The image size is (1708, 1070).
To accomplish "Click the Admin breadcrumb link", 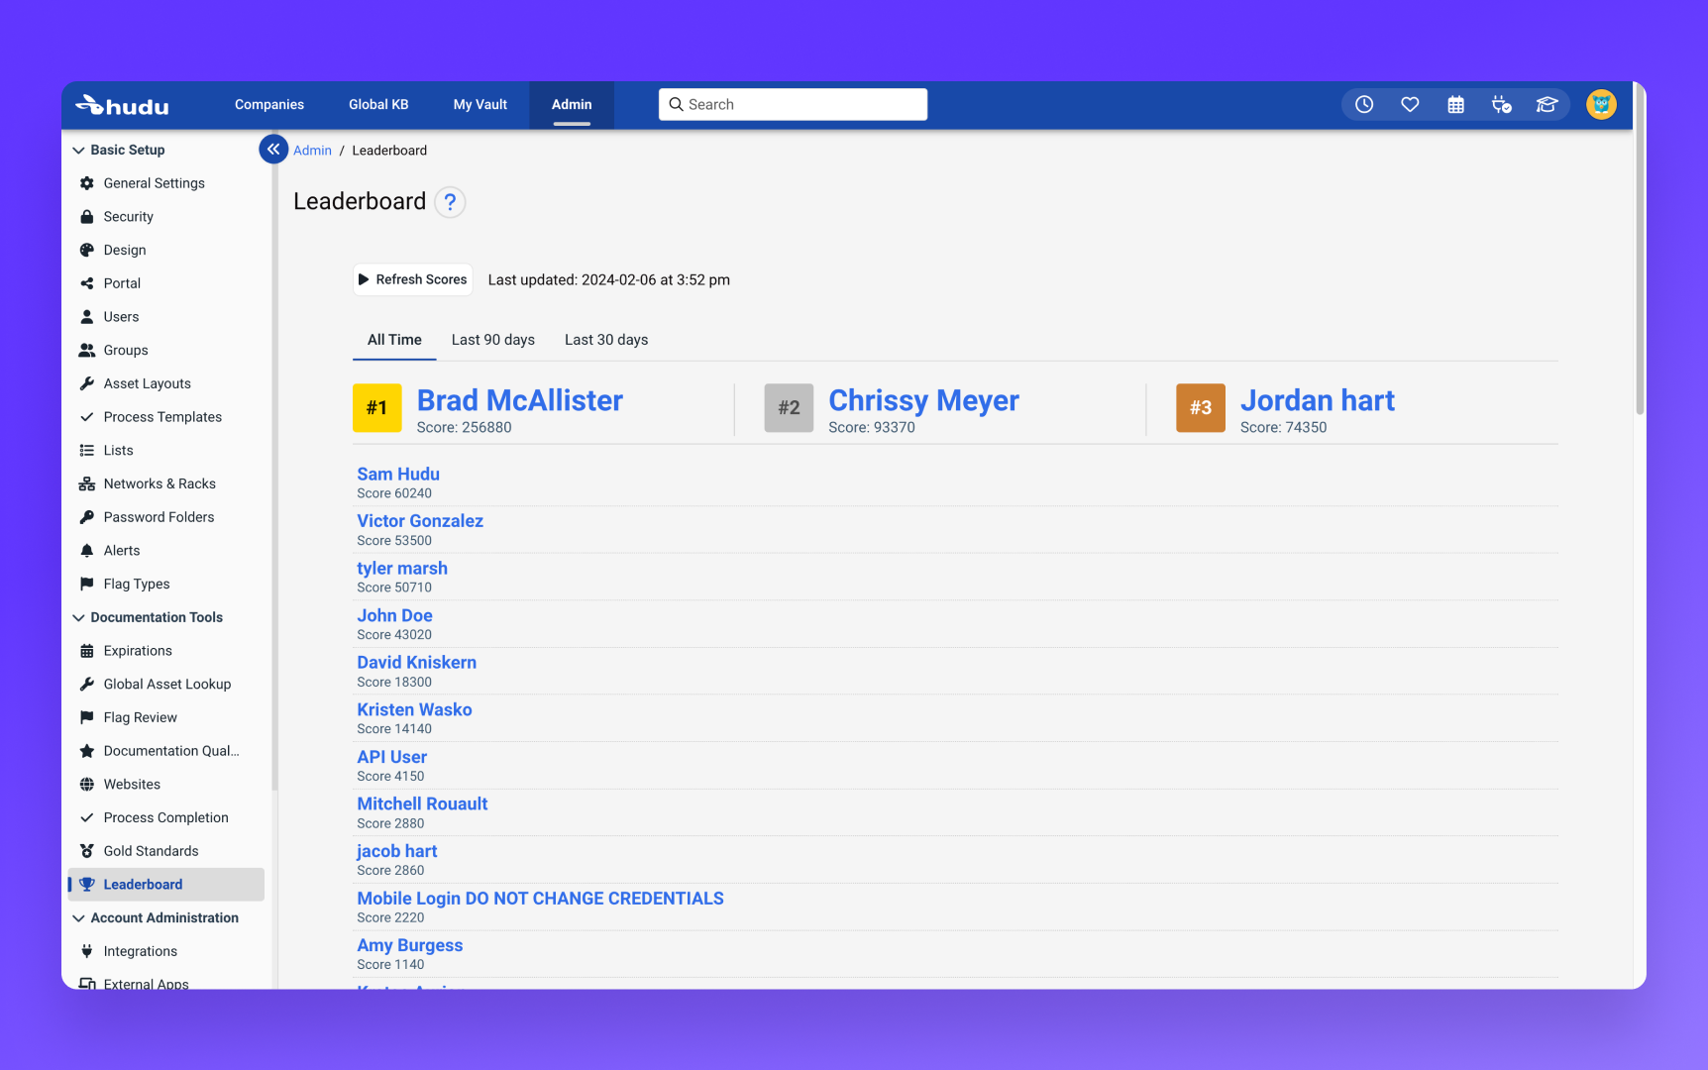I will 312,150.
